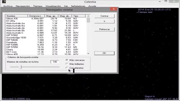Click the Tiempo real text
The height and width of the screenshot is (101, 180).
point(145,12)
